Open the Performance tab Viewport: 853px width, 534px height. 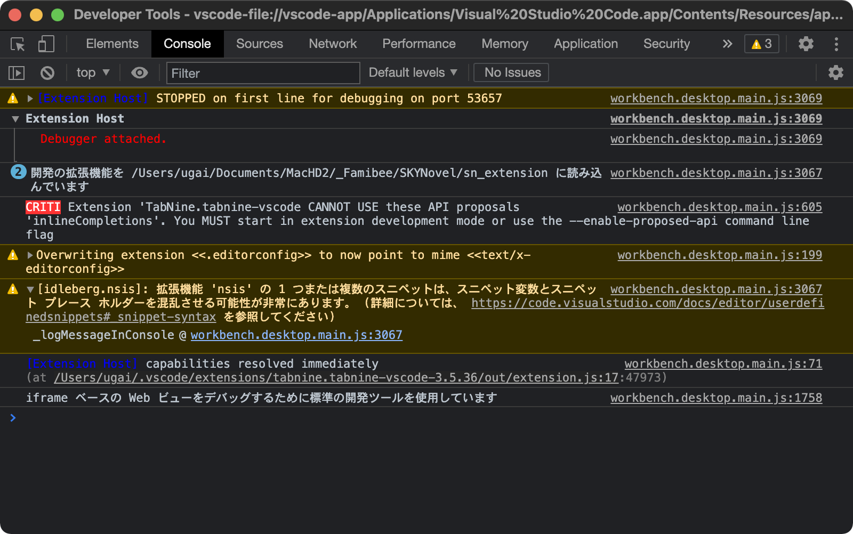point(419,44)
